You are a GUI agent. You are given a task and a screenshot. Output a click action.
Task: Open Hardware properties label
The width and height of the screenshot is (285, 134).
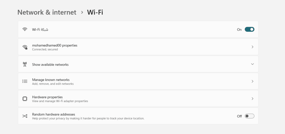point(47,97)
